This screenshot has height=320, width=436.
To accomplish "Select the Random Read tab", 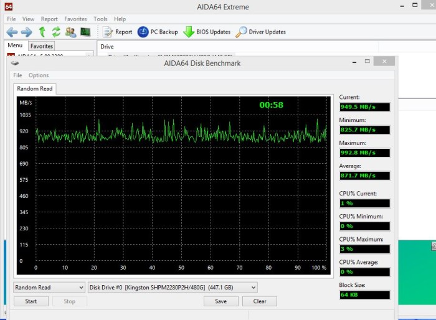I will coord(35,88).
